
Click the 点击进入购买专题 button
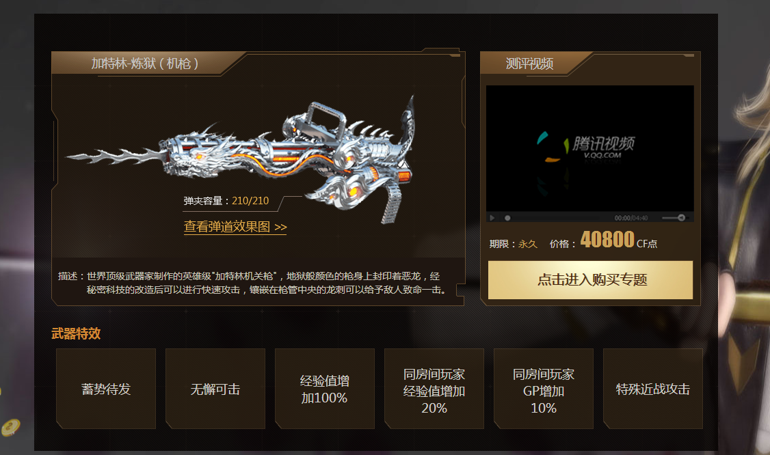point(590,280)
